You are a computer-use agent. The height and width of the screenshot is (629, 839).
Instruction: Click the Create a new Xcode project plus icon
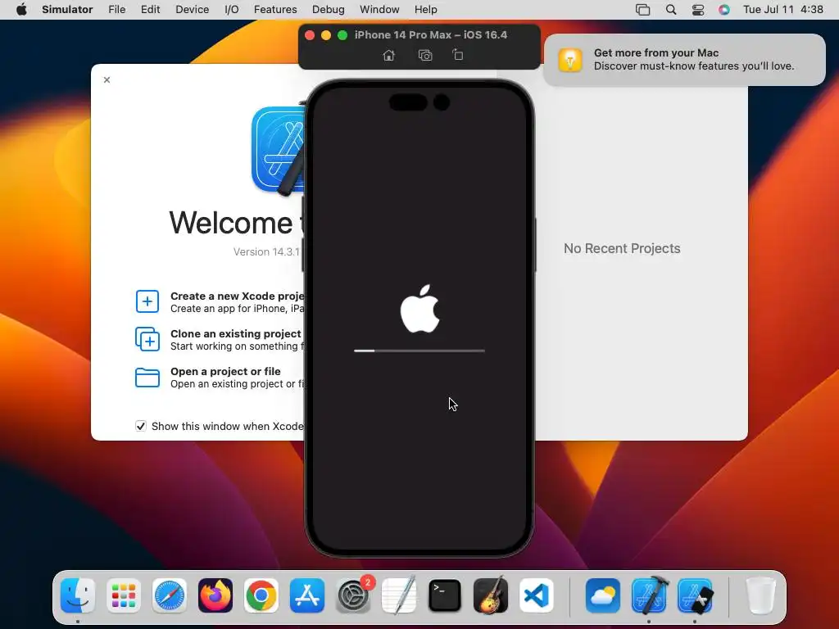click(x=147, y=301)
